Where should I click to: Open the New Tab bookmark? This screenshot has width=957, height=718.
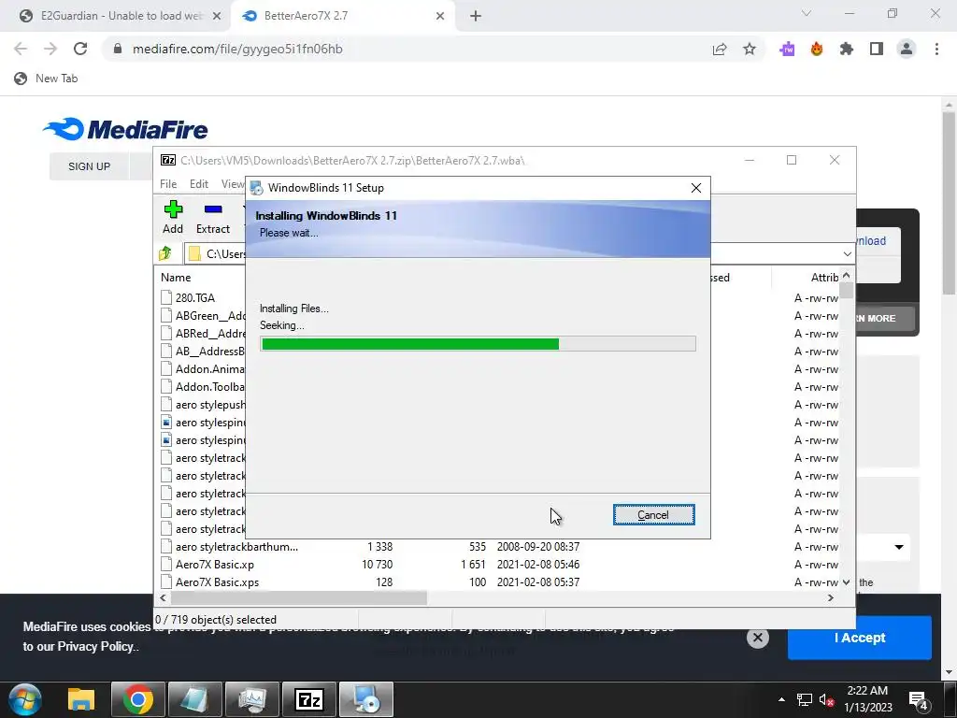47,79
